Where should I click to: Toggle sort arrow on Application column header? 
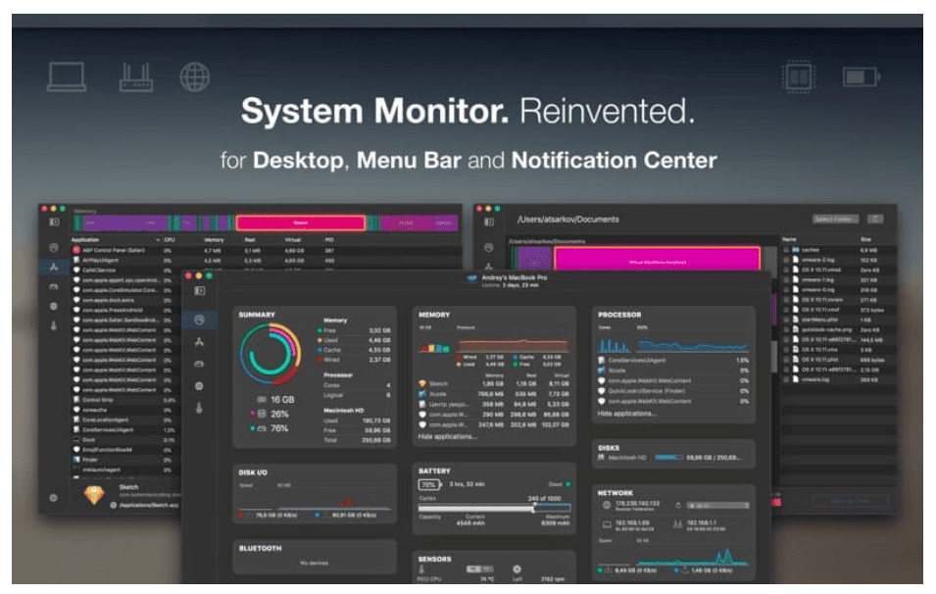158,240
